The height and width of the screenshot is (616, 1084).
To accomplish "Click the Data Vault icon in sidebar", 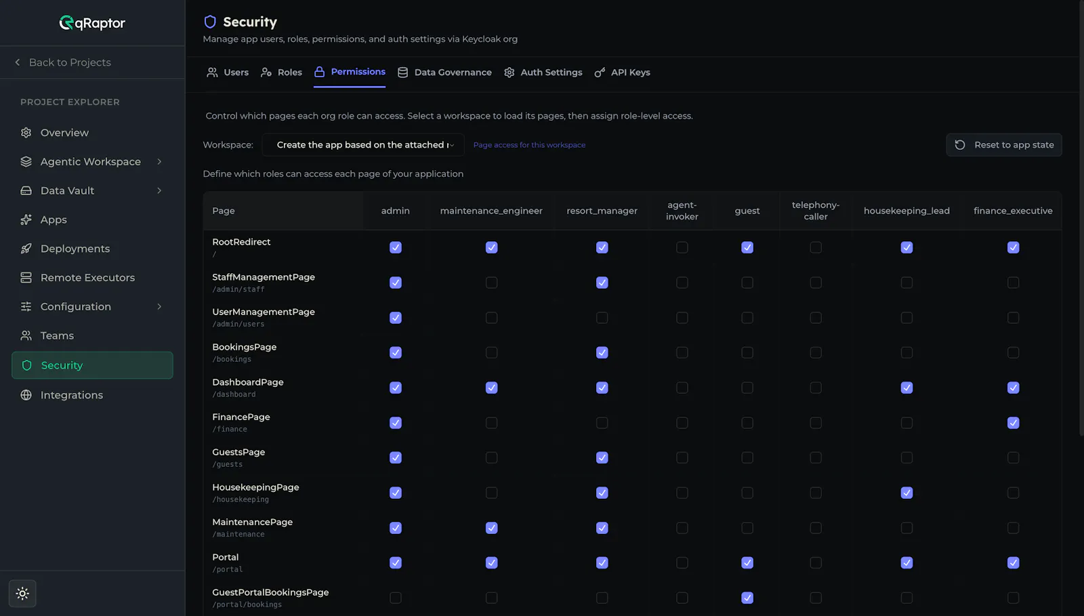I will click(26, 191).
